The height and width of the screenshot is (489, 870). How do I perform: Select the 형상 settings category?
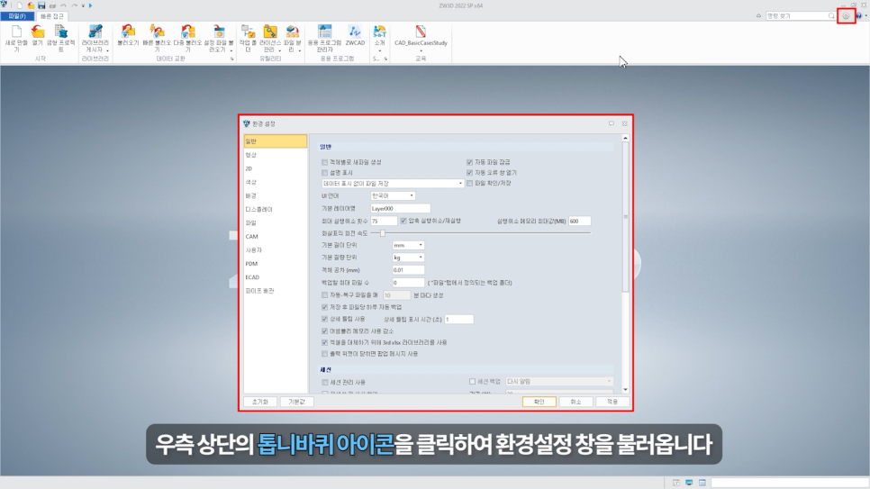coord(276,155)
